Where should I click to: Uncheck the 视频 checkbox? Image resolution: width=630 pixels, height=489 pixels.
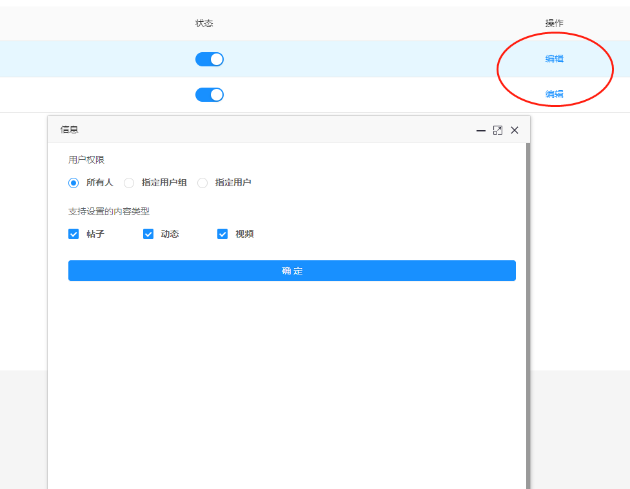[x=222, y=234]
